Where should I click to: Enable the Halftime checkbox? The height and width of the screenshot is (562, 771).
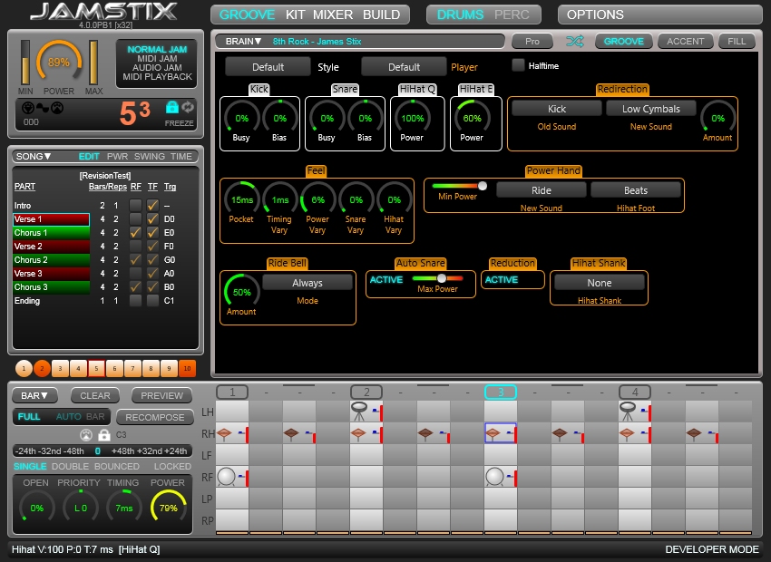519,65
